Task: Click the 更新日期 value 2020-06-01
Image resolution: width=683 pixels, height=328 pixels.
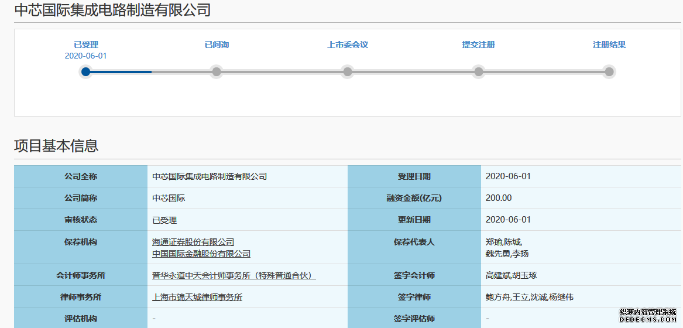Action: click(509, 220)
